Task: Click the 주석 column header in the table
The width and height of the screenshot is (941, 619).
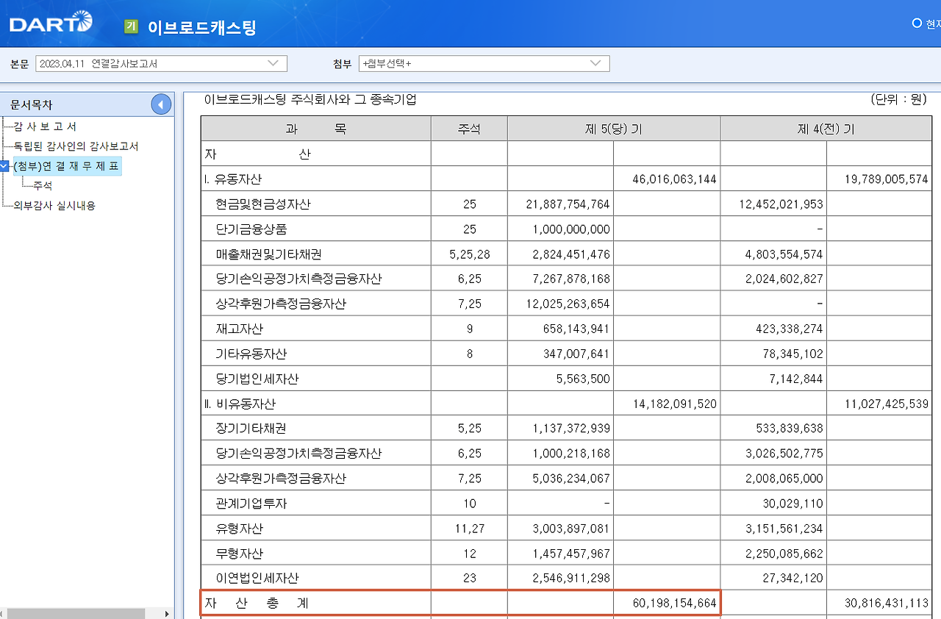Action: [x=469, y=129]
